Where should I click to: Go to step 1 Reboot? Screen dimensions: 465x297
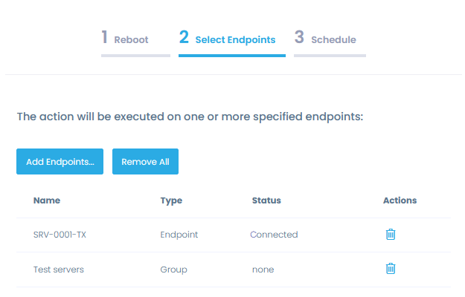pyautogui.click(x=125, y=38)
